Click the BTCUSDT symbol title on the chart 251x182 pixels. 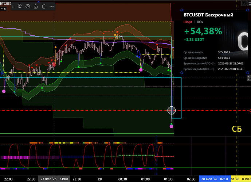point(6,3)
